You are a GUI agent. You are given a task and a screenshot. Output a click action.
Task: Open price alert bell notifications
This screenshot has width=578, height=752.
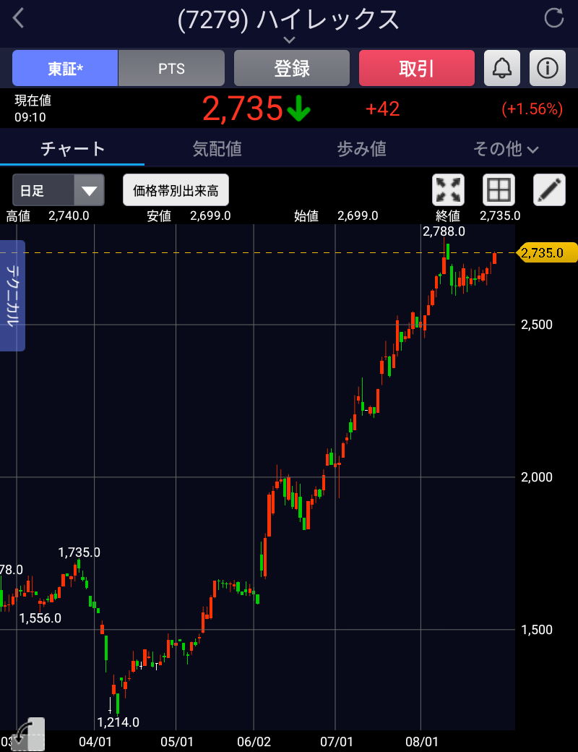pos(501,69)
